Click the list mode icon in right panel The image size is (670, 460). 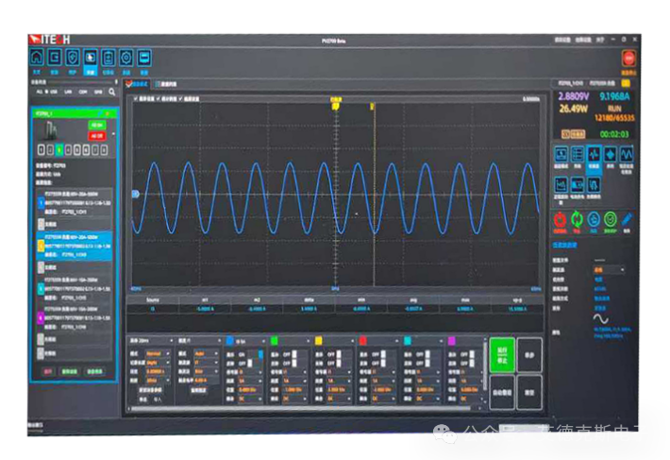[x=578, y=154]
